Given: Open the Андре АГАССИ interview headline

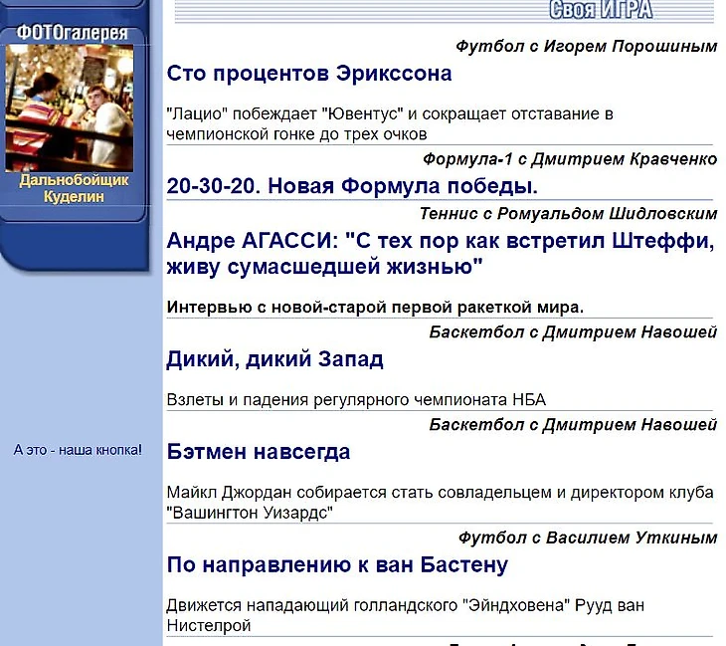Looking at the screenshot, I should coord(441,254).
